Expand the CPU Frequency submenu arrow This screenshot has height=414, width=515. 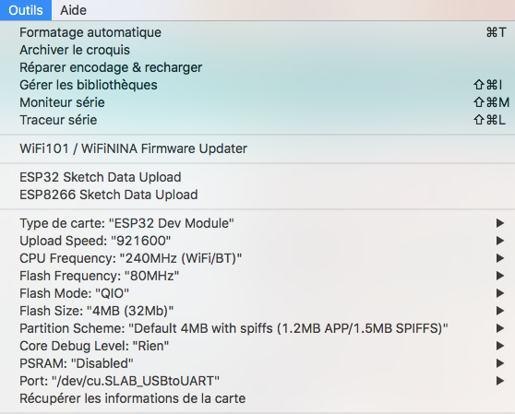pos(500,258)
